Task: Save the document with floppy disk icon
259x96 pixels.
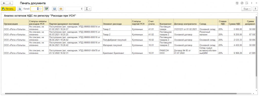Action: (x=55, y=9)
